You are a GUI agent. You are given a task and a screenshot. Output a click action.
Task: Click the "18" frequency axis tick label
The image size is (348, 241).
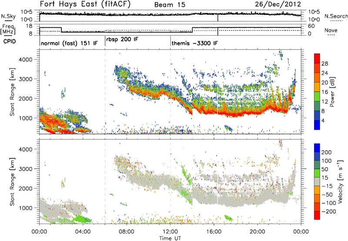tap(29, 26)
